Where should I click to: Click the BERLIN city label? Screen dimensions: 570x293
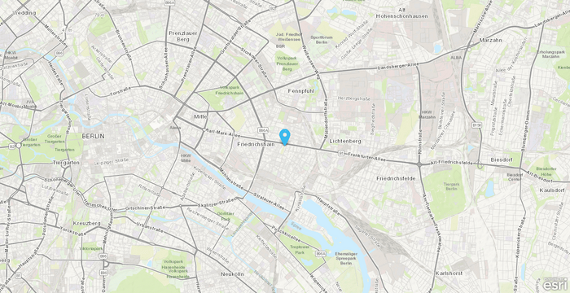point(93,136)
